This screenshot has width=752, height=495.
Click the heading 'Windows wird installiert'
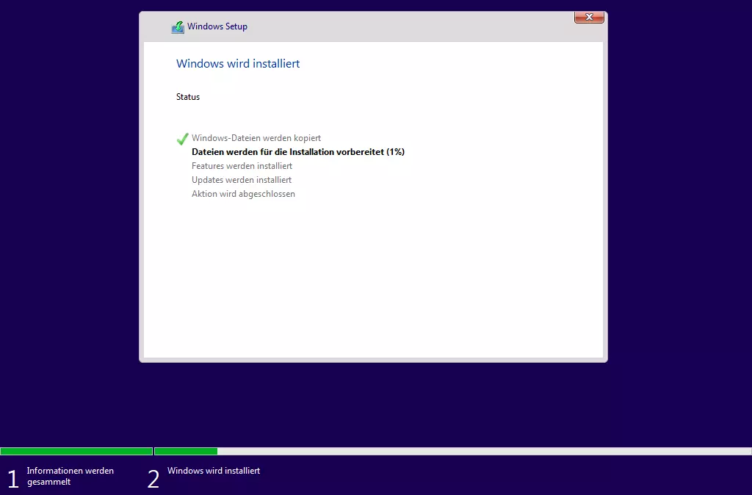coord(238,64)
